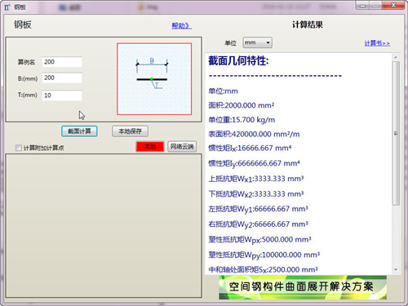Select the 上抵抗矩Wx1:3333.333 line
This screenshot has height=306, width=408.
256,179
